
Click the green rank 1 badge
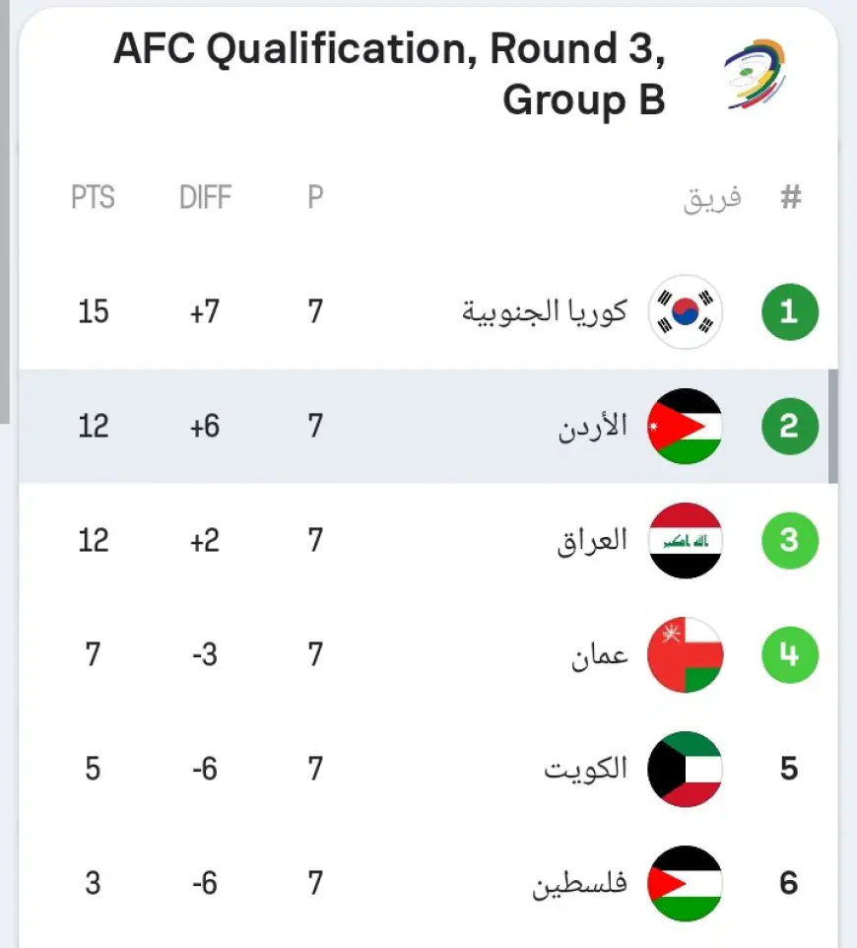[790, 312]
